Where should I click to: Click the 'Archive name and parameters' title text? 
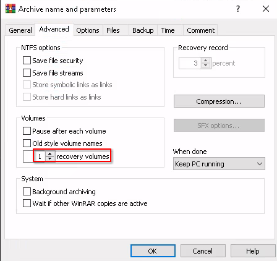tap(67, 9)
